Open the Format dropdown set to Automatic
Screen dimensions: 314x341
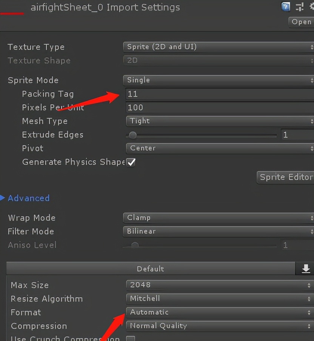(219, 312)
